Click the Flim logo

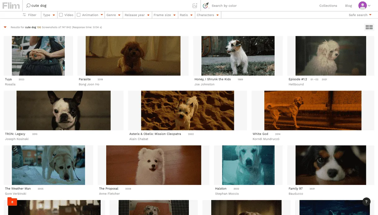point(11,6)
